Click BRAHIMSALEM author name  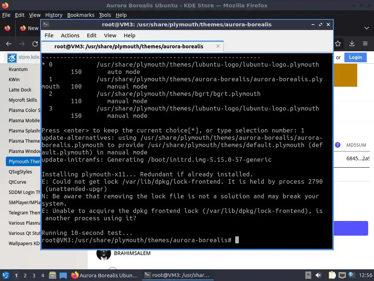132,254
